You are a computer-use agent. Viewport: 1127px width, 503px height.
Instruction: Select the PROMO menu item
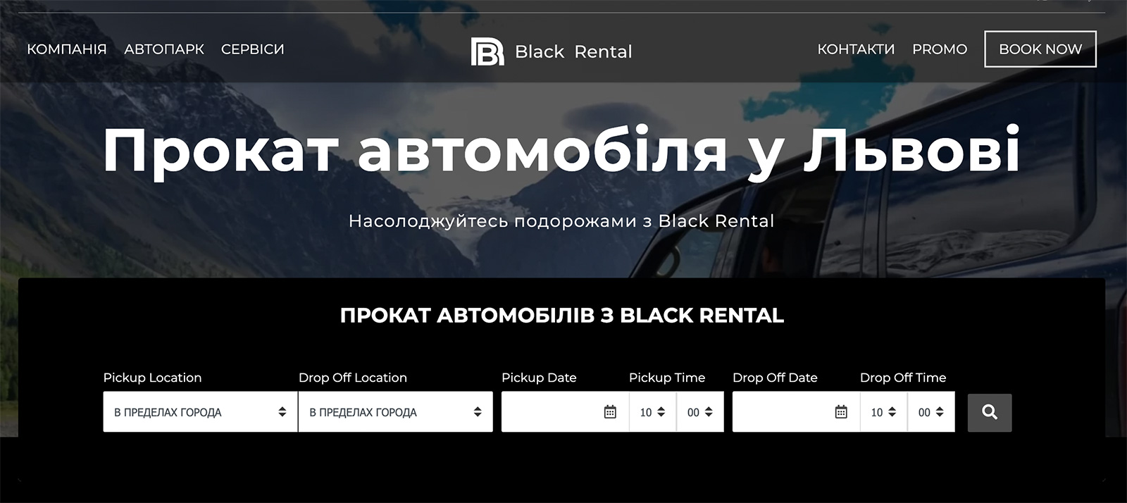tap(940, 49)
